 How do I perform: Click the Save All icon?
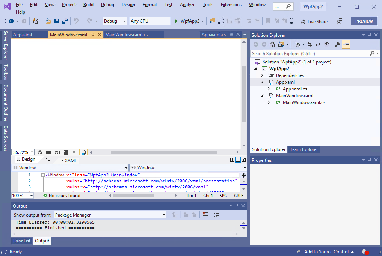pyautogui.click(x=65, y=21)
